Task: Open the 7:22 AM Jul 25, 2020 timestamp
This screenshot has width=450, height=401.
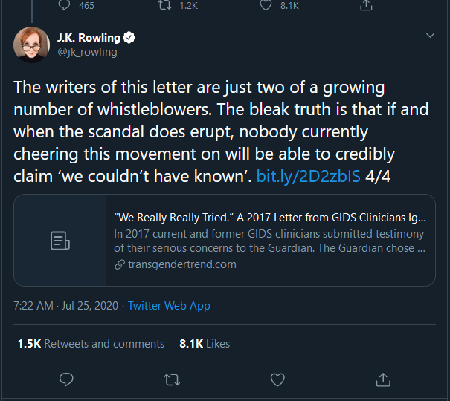Action: 67,306
